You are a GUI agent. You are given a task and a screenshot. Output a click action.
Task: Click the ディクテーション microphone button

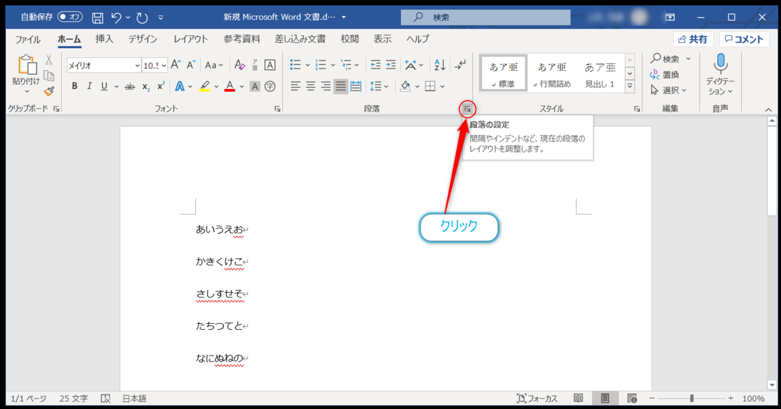tap(720, 73)
